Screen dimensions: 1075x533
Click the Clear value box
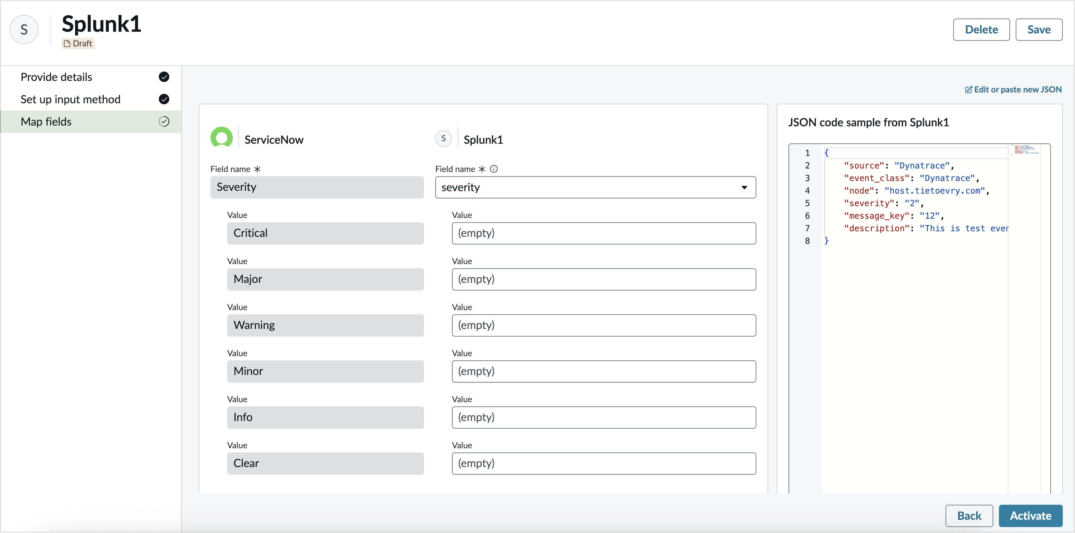(326, 463)
